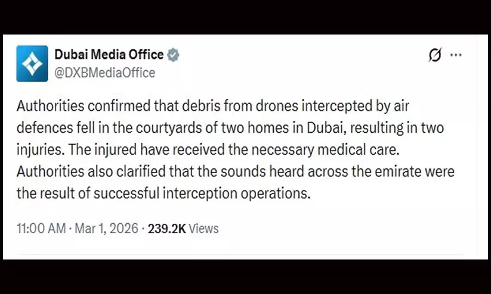Open the @DXBMediaOffice handle link
This screenshot has width=491, height=294.
(105, 73)
